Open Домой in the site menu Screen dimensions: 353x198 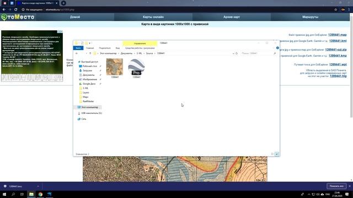point(75,17)
